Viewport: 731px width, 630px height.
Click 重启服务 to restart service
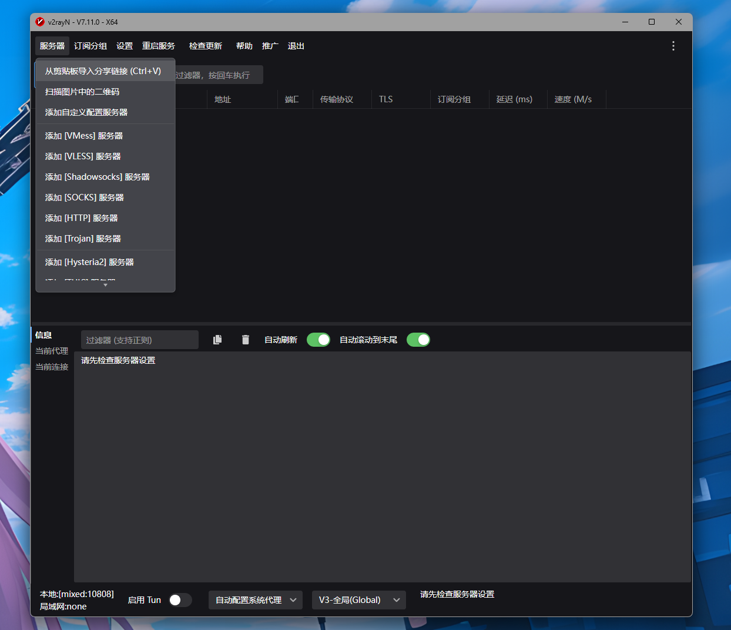(159, 46)
